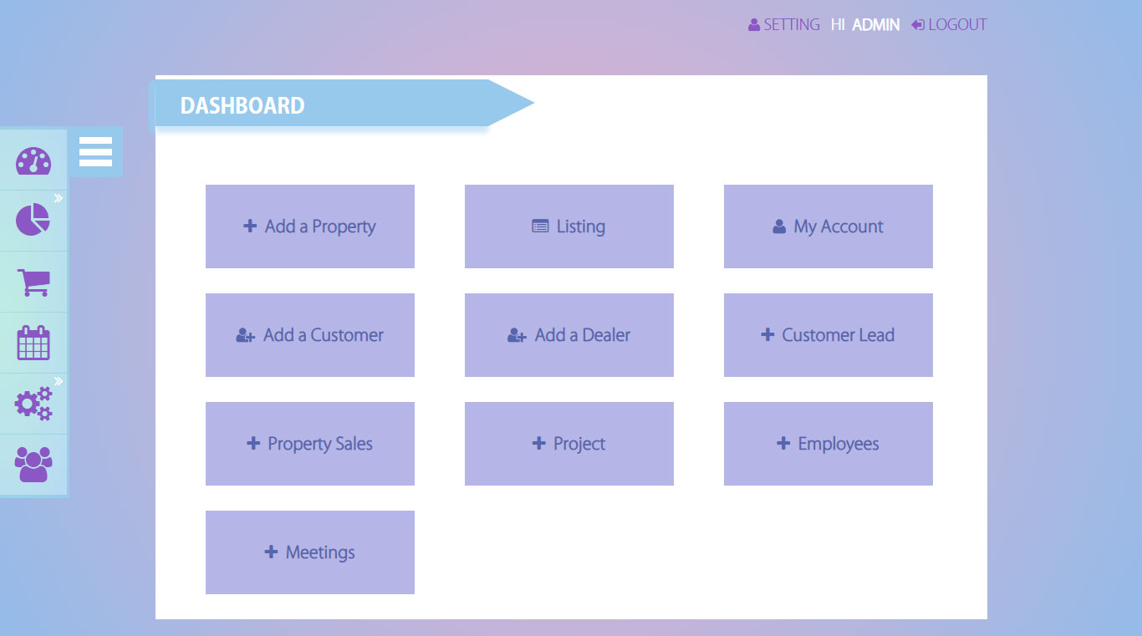Expand the gears submenu double chevron
1142x636 pixels.
[x=59, y=382]
